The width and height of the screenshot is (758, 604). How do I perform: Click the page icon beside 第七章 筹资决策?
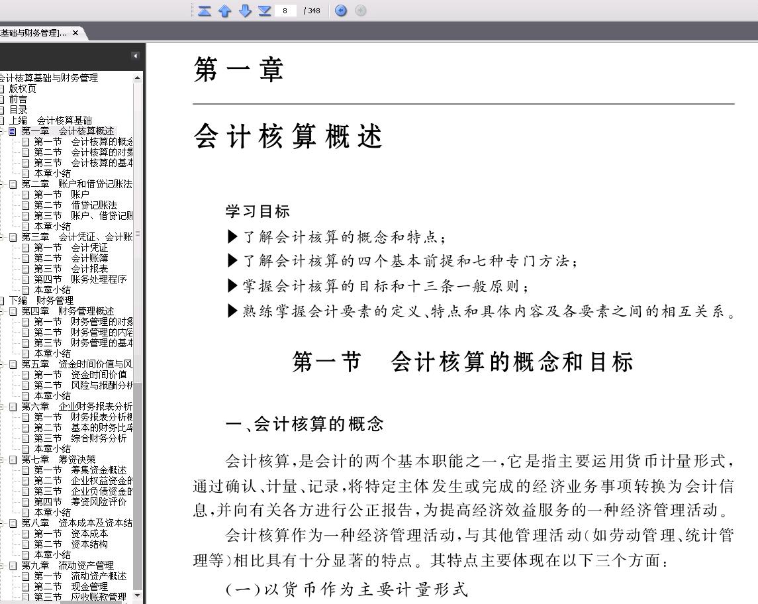pyautogui.click(x=13, y=460)
